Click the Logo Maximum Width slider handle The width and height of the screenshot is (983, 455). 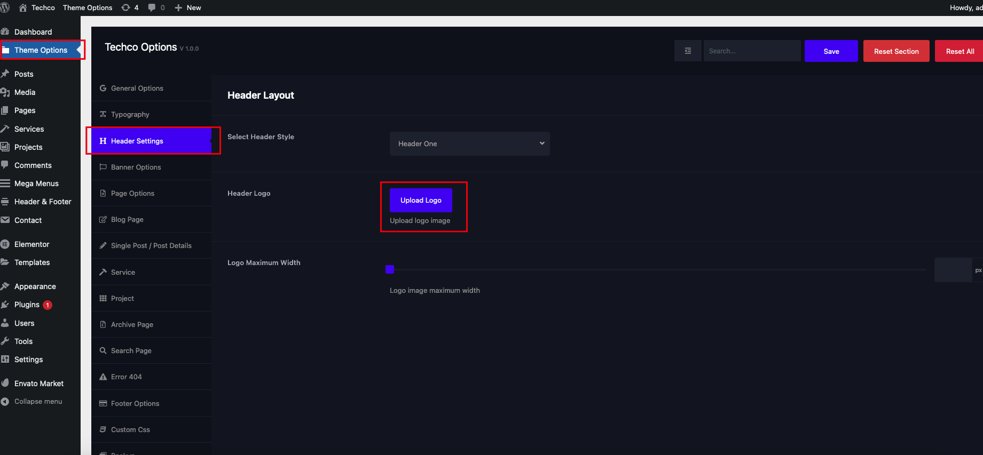point(390,270)
